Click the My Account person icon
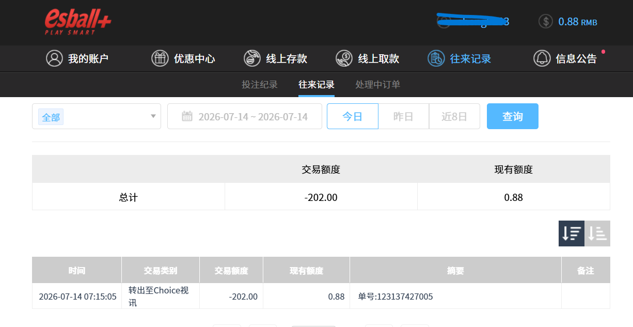 54,58
